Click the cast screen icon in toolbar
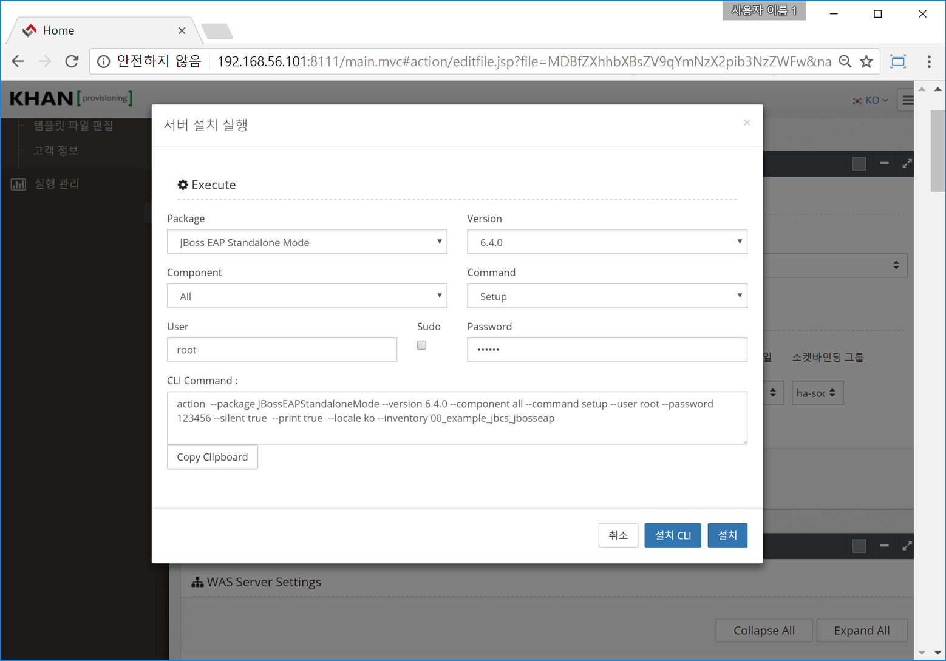 pyautogui.click(x=897, y=61)
